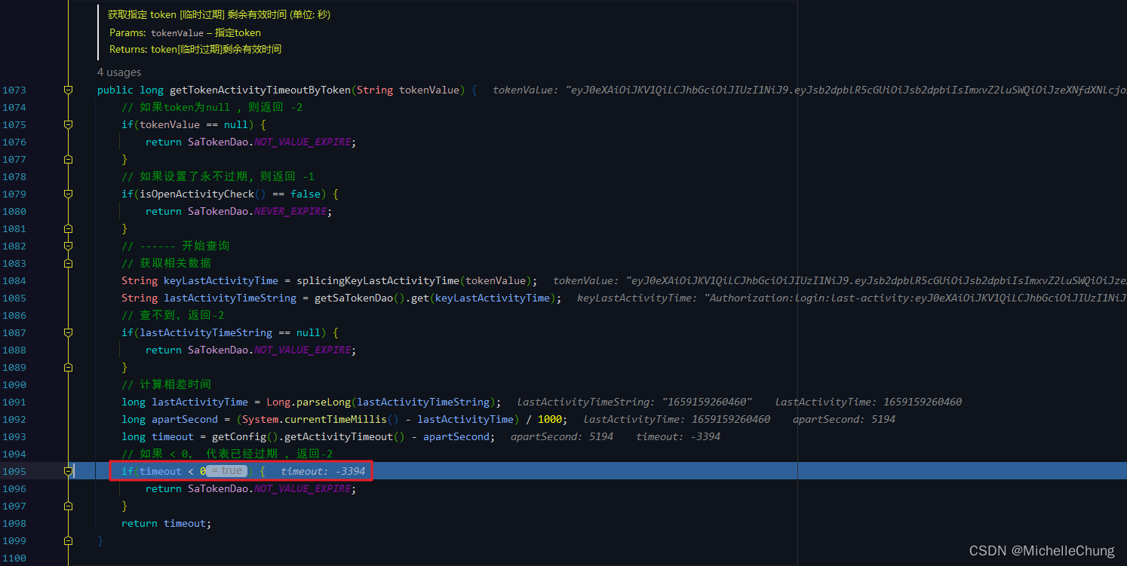Viewport: 1127px width, 566px height.
Task: Click line number 1100 in the gutter
Action: (x=14, y=558)
